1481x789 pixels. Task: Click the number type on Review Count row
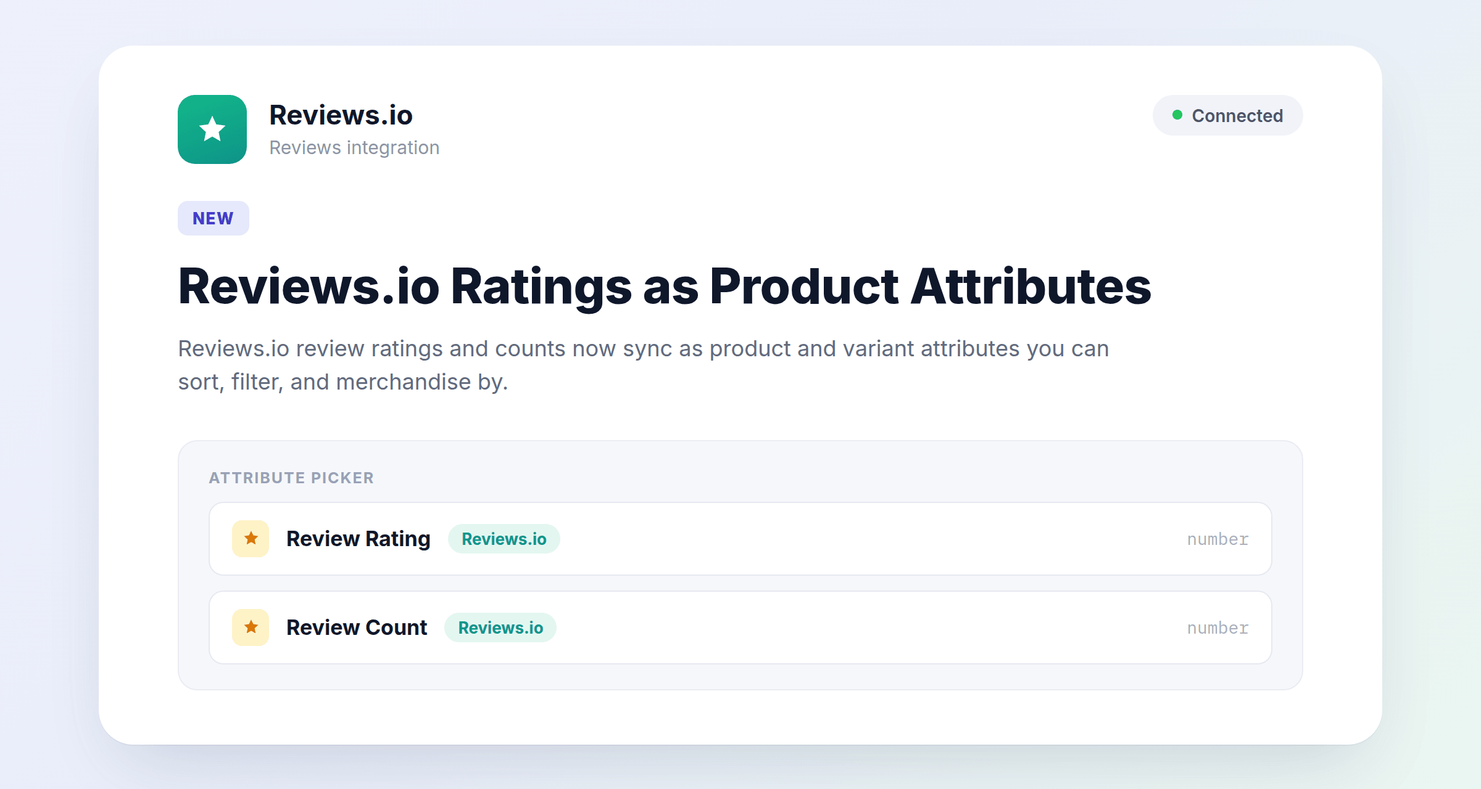pos(1218,628)
